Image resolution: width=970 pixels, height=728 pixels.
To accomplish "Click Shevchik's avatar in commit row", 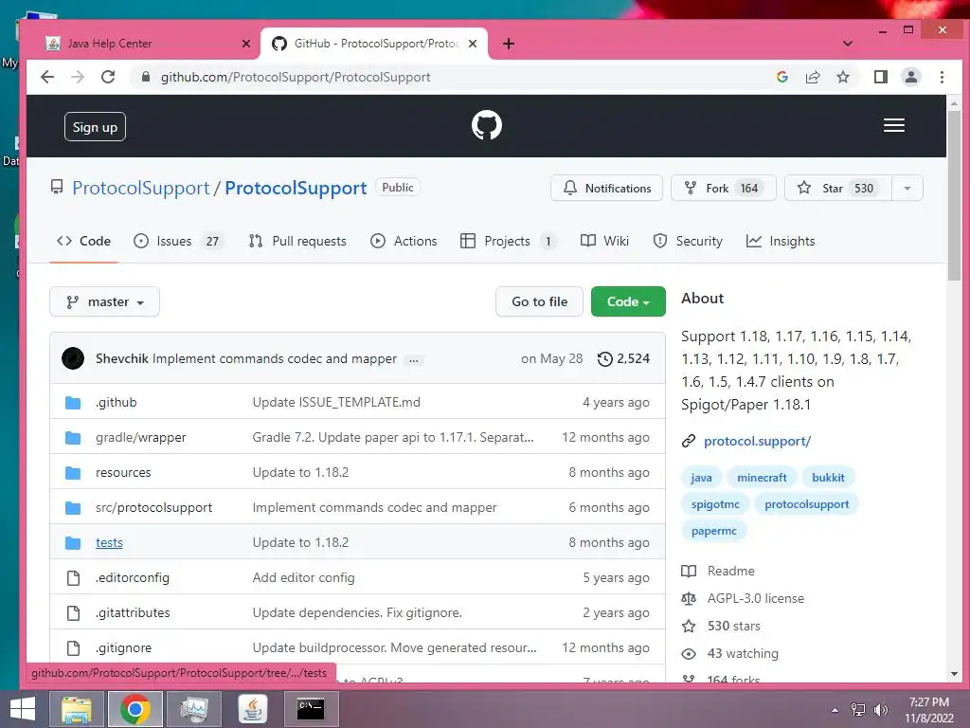I will tap(73, 358).
